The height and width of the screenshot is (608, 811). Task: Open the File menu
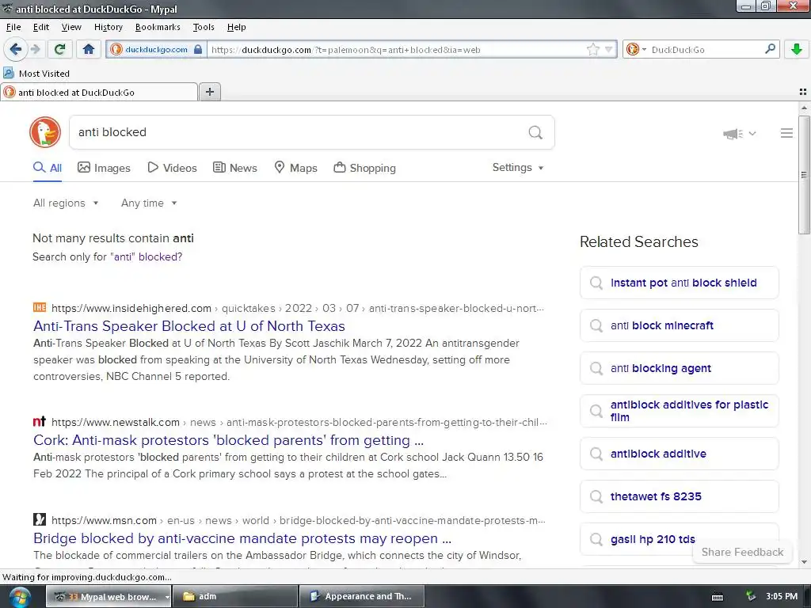pyautogui.click(x=13, y=27)
